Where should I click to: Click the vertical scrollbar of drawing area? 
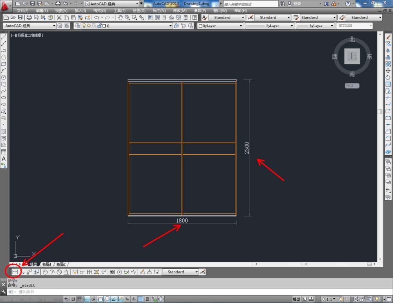(x=380, y=147)
